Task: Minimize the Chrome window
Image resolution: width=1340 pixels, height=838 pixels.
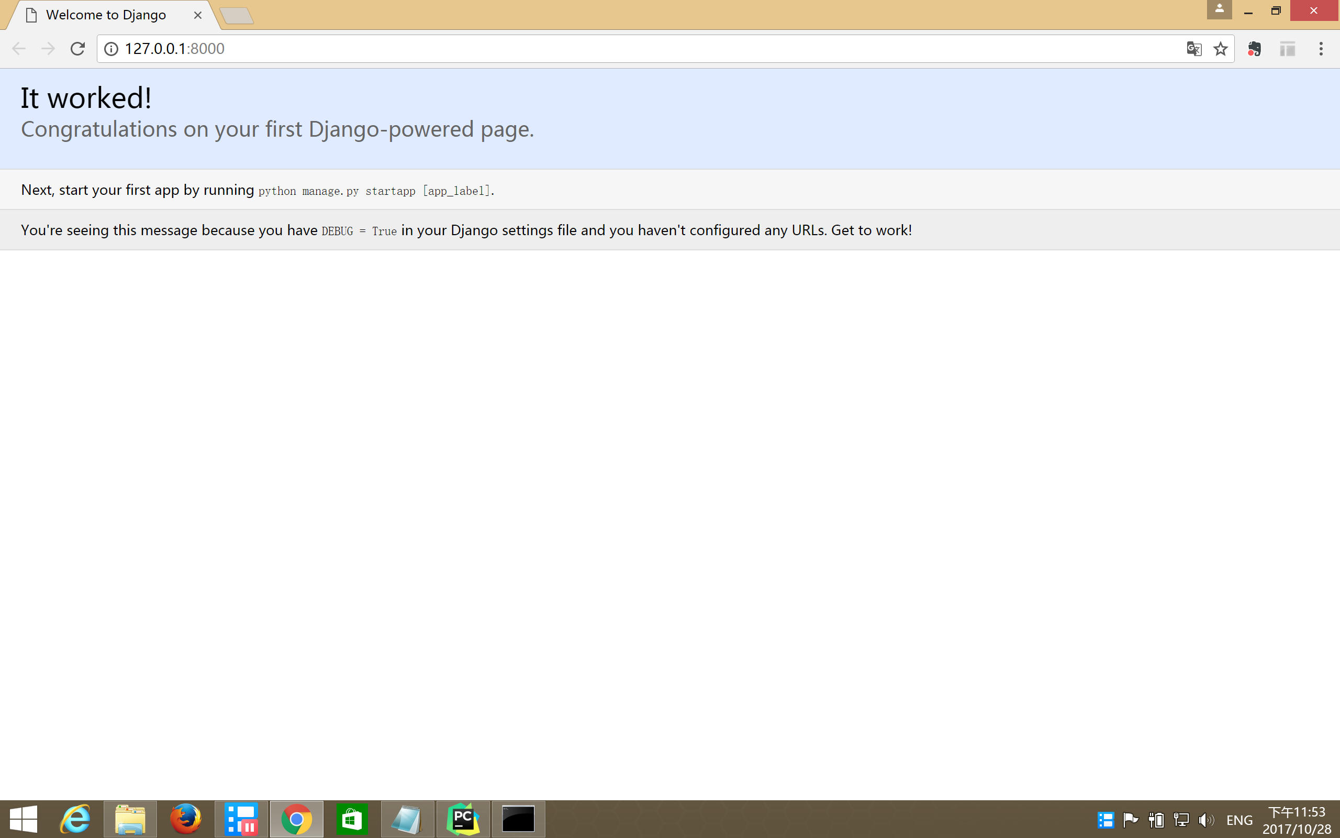Action: 1248,11
